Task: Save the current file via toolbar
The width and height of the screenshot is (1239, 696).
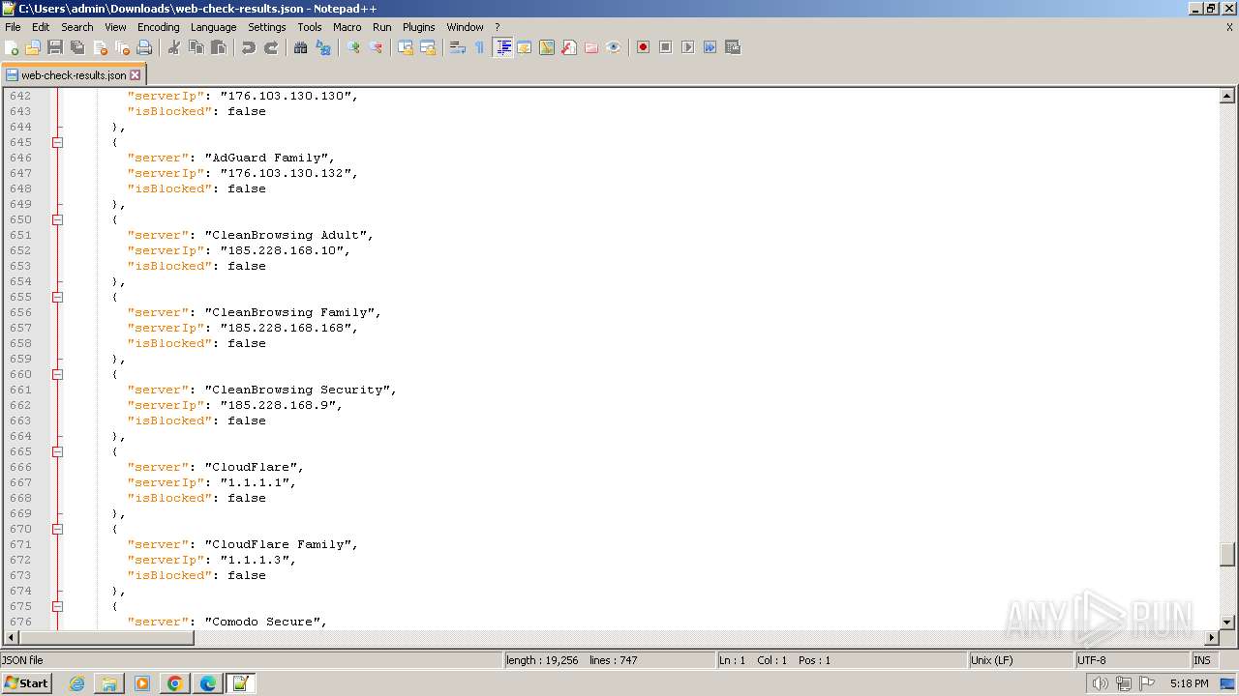Action: tap(55, 47)
